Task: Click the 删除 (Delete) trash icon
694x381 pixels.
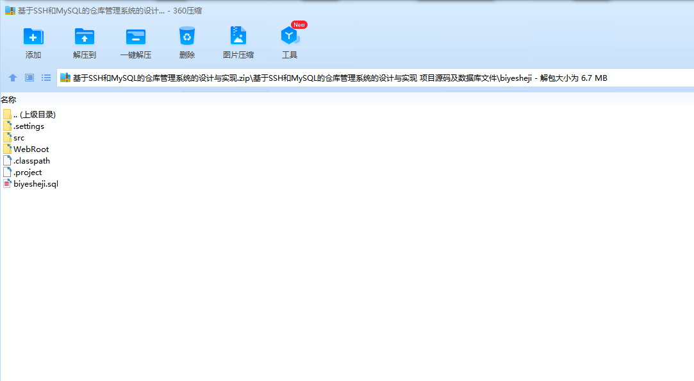Action: tap(186, 36)
